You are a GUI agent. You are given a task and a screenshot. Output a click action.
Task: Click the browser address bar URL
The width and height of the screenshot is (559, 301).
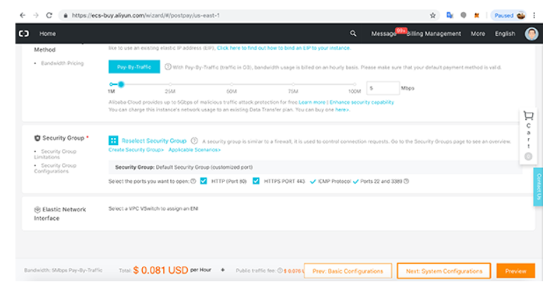[x=146, y=15]
